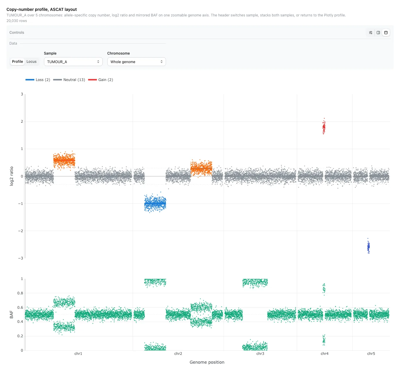This screenshot has height=371, width=400.
Task: Click the chr4 axis label
Action: coord(325,354)
